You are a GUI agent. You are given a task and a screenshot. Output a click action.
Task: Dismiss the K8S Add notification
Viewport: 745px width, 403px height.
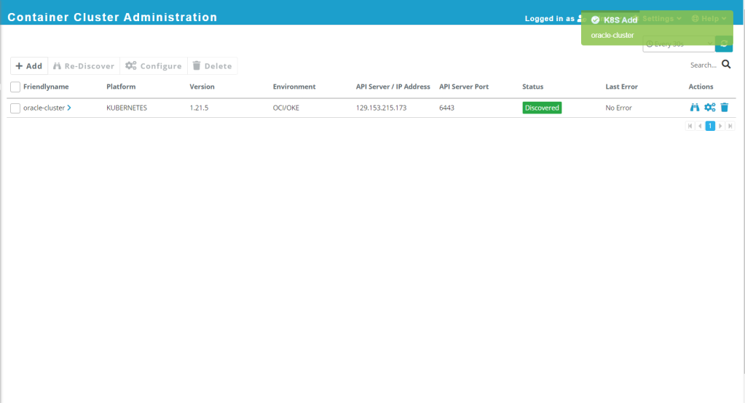point(657,28)
